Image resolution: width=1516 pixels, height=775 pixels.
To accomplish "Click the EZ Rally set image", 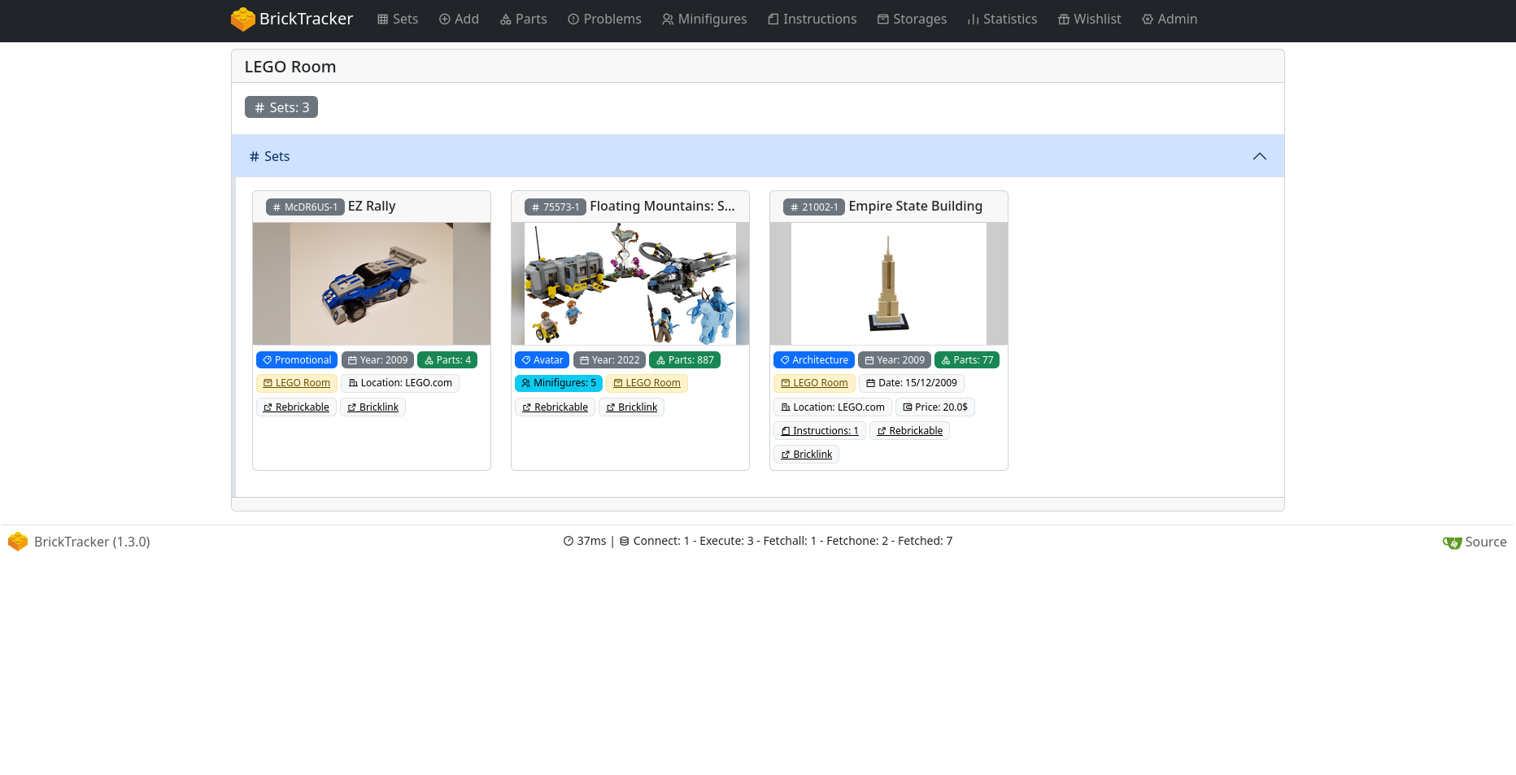I will coord(372,284).
